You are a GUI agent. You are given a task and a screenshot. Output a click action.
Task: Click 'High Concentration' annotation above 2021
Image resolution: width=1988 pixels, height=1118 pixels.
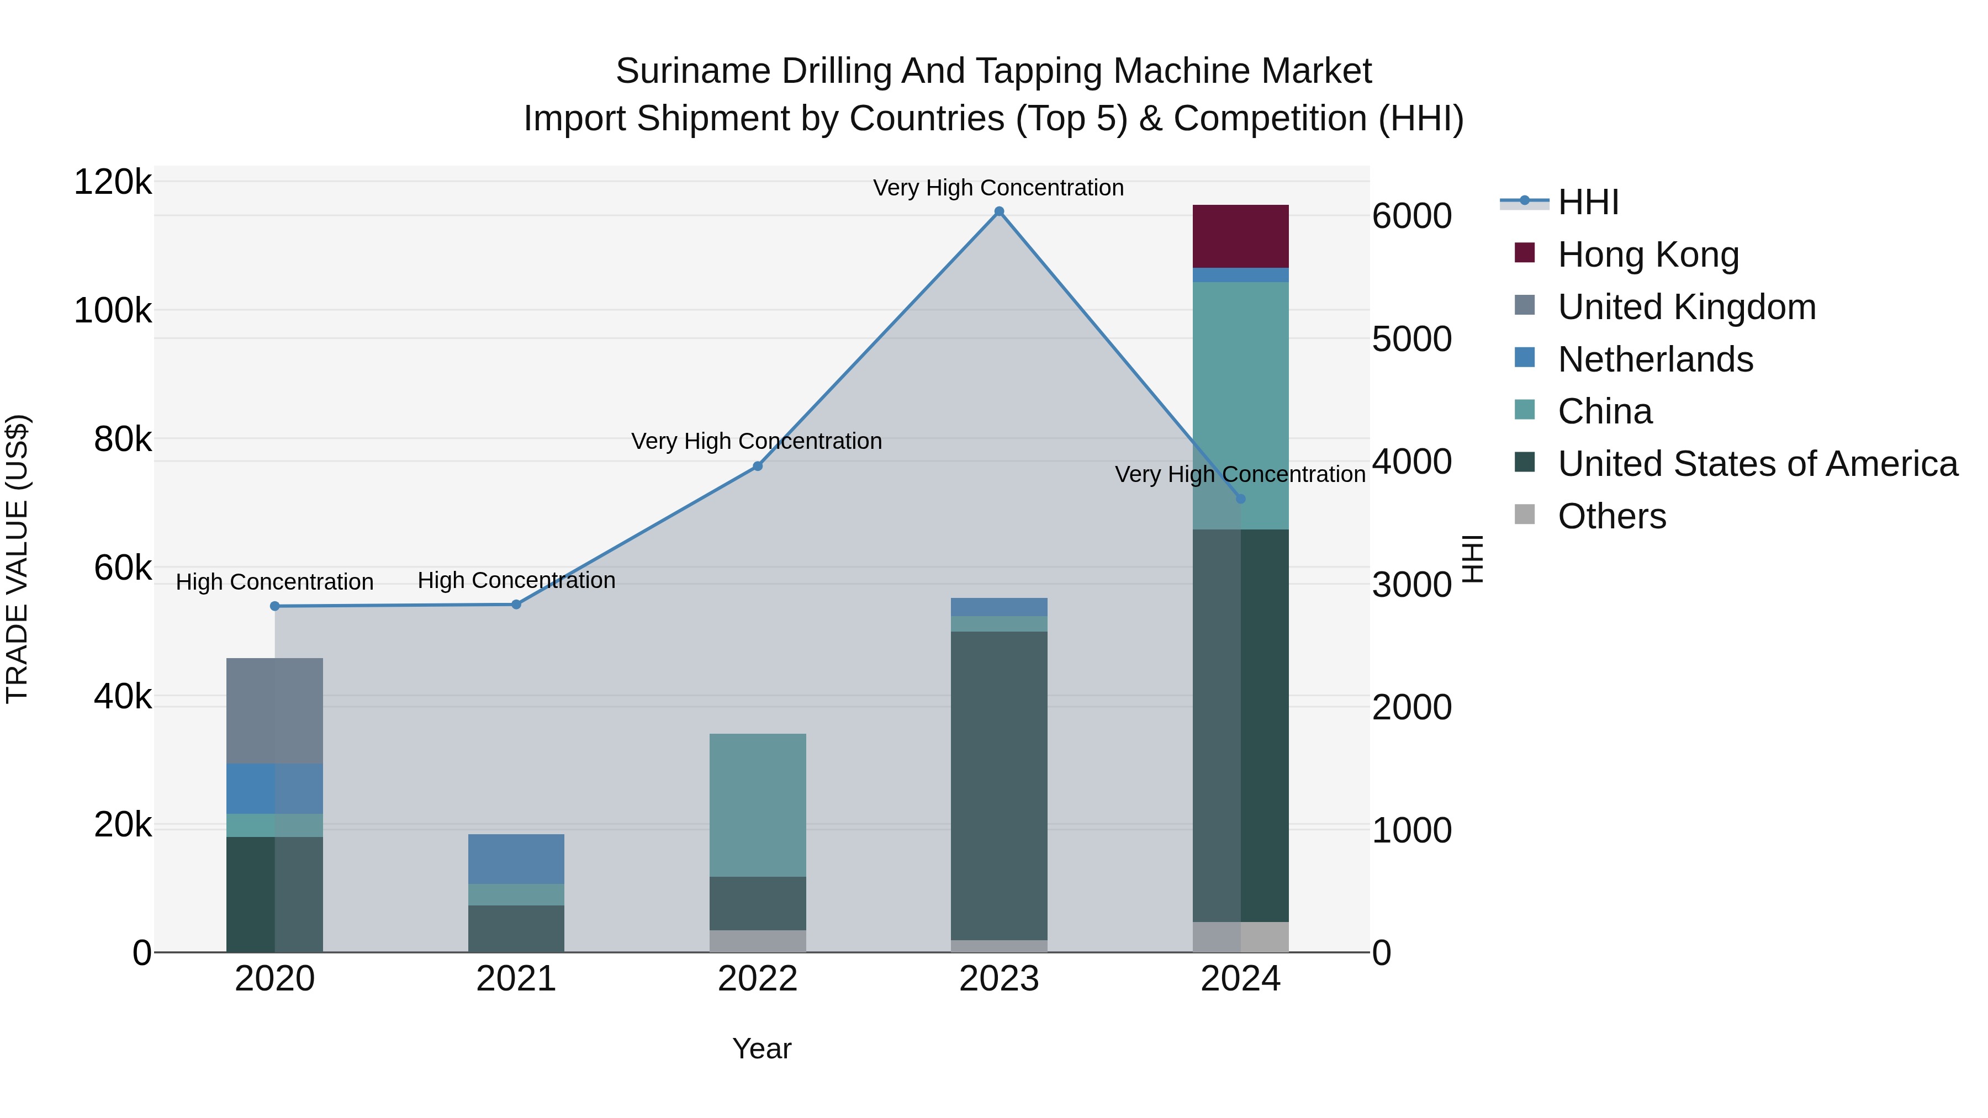point(516,580)
